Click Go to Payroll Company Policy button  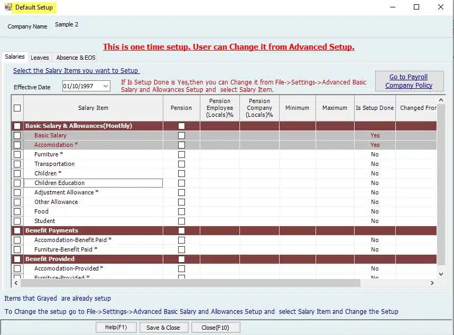409,81
